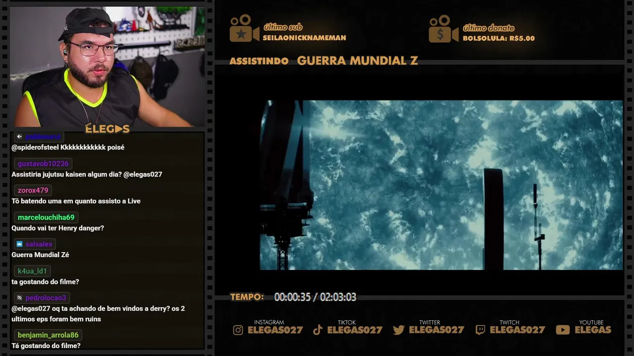This screenshot has height=356, width=634.
Task: Open TikTok handle ELEGAS027
Action: 355,330
